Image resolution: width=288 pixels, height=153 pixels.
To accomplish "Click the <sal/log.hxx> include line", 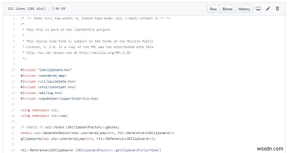I will tap(42, 93).
